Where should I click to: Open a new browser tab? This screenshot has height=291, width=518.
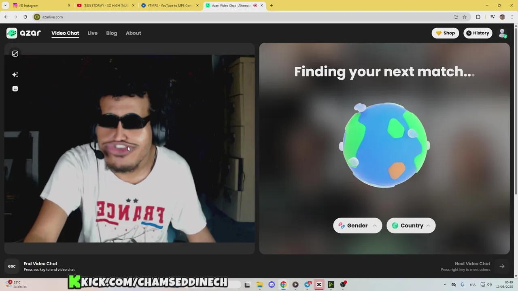[271, 5]
